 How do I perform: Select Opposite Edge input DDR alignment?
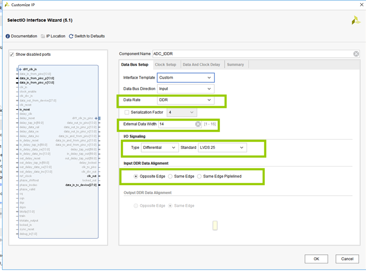(x=136, y=176)
